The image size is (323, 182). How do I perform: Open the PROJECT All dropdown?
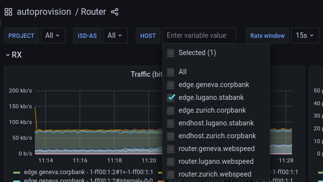pyautogui.click(x=53, y=35)
